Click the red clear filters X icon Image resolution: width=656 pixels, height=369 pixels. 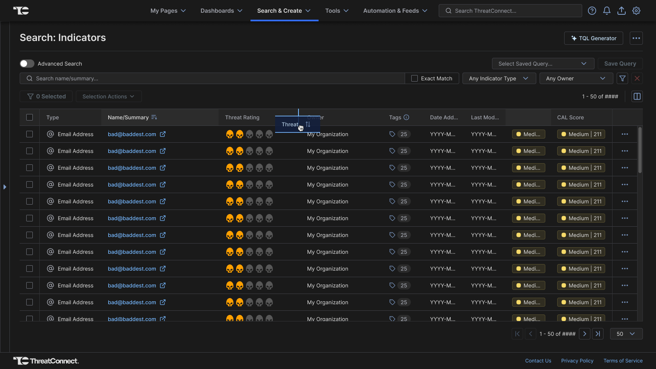[x=637, y=78]
